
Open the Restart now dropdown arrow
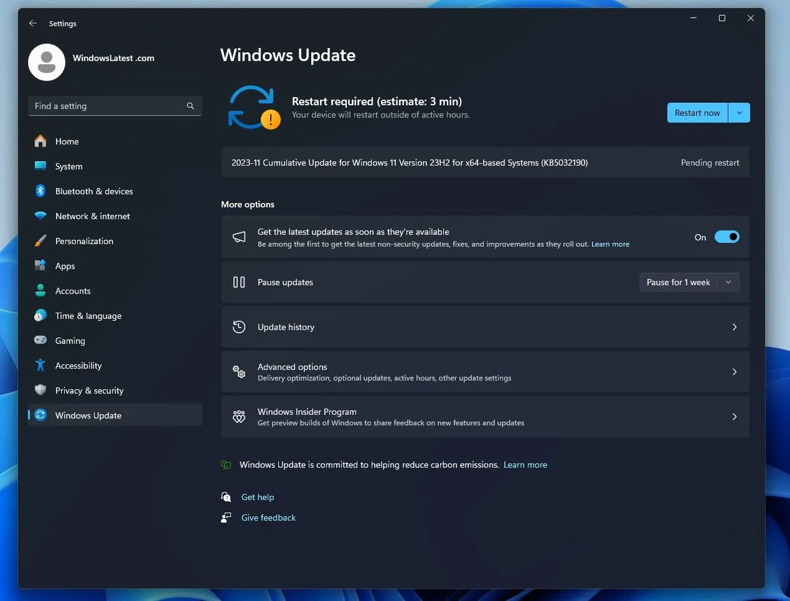(x=739, y=113)
